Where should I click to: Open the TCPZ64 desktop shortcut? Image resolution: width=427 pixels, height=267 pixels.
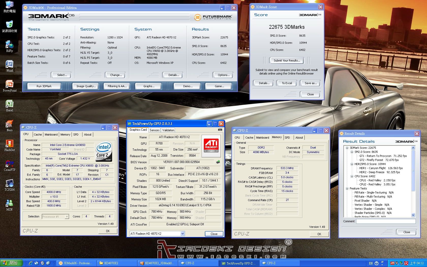[x=9, y=185]
